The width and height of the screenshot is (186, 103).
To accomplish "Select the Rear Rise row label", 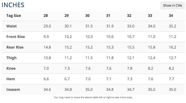I will (15, 47).
